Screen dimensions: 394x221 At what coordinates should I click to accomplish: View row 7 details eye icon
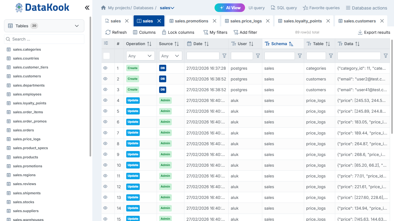point(105,133)
